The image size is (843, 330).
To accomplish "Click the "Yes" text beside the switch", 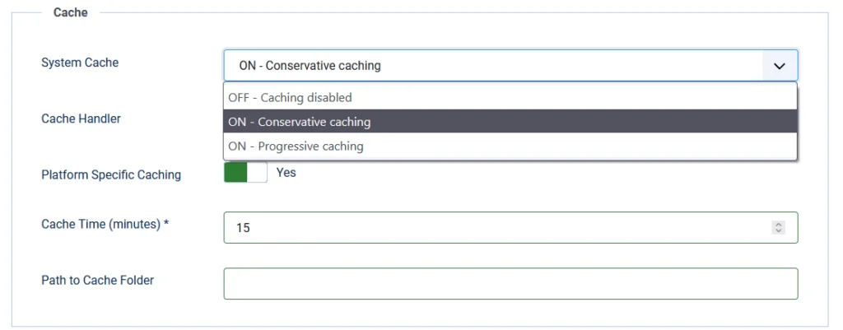I will (x=286, y=173).
